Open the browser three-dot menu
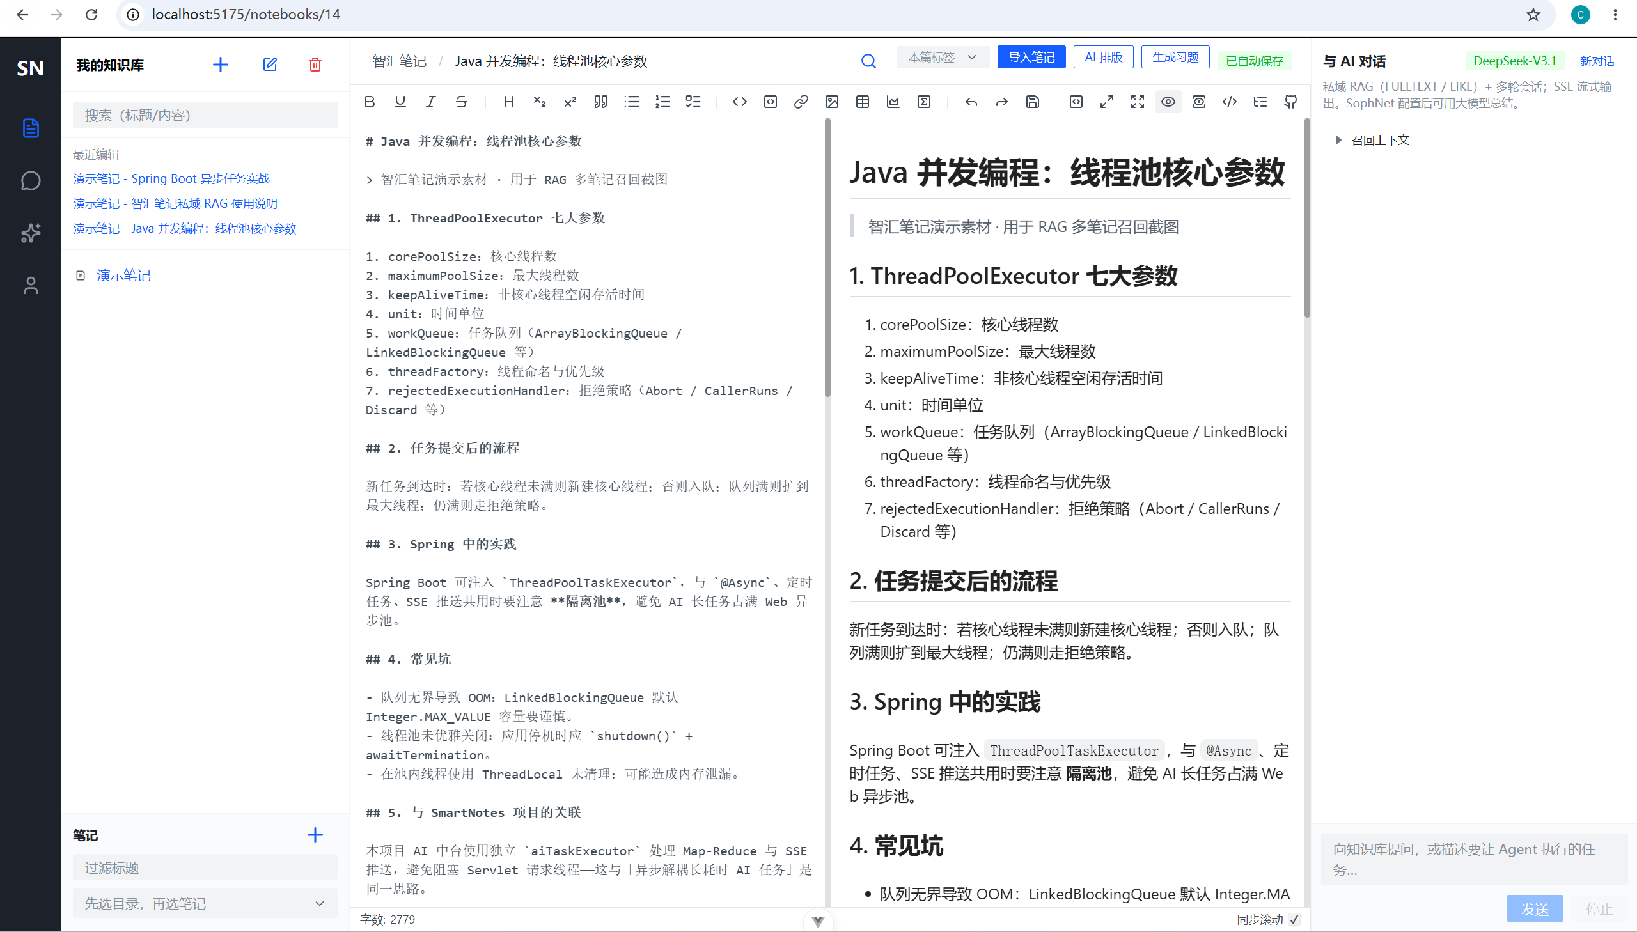Screen dimensions: 1637x932 [1615, 14]
